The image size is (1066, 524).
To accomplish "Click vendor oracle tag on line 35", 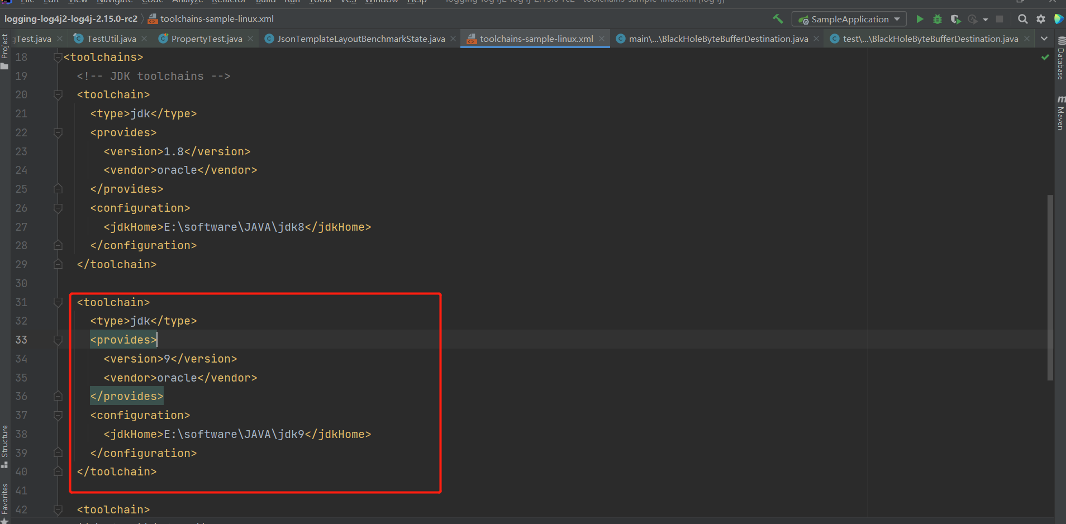I will click(x=180, y=378).
